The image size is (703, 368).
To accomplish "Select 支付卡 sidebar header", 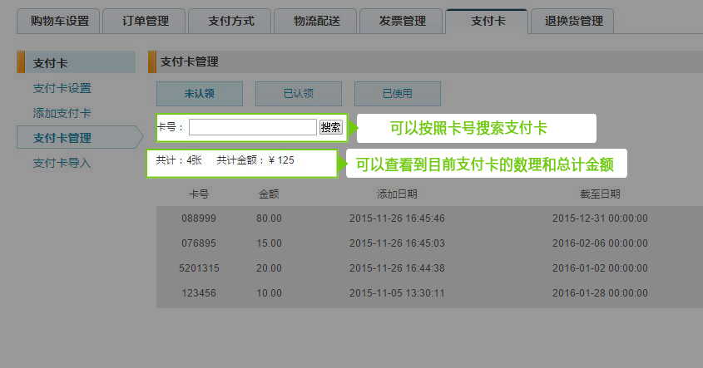I will coord(77,62).
